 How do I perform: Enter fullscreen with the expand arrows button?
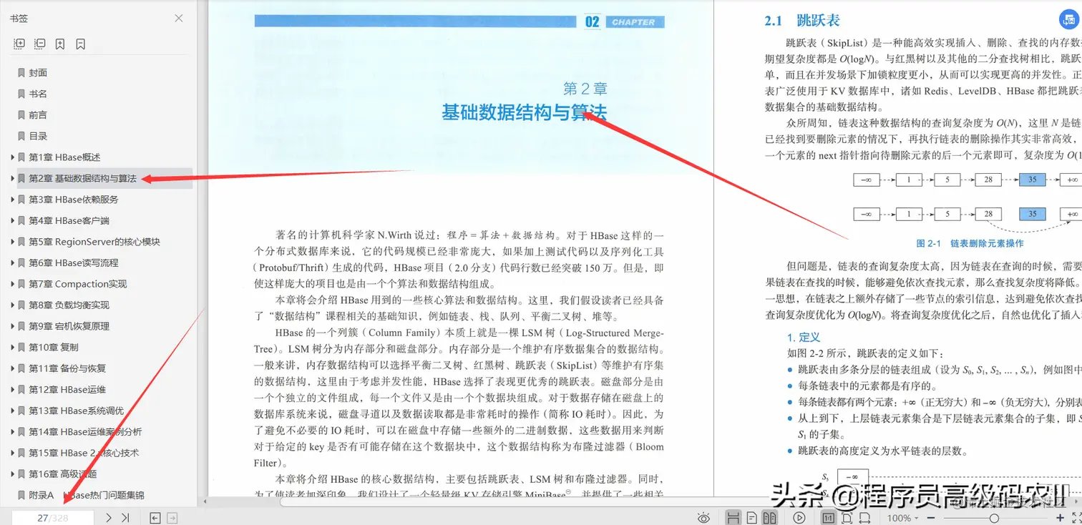coord(1076,517)
